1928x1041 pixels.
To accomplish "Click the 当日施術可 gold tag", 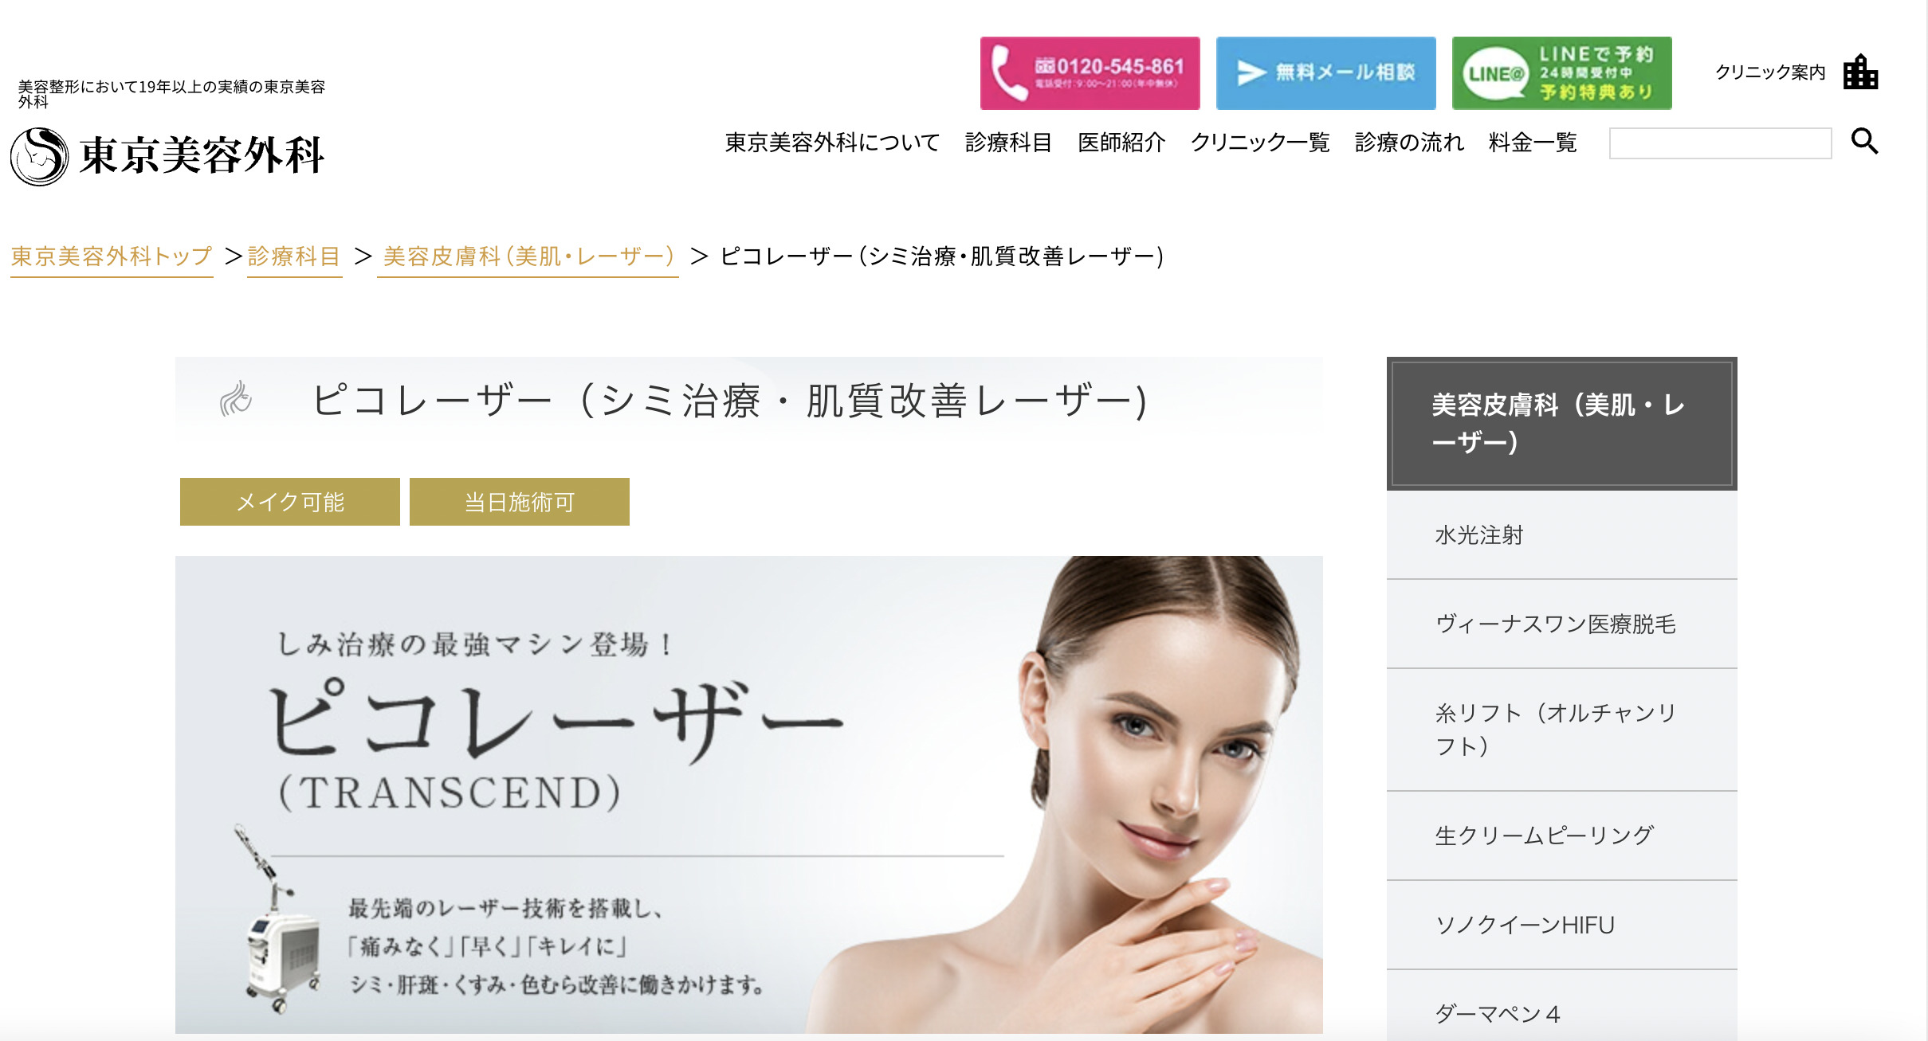I will tap(520, 502).
